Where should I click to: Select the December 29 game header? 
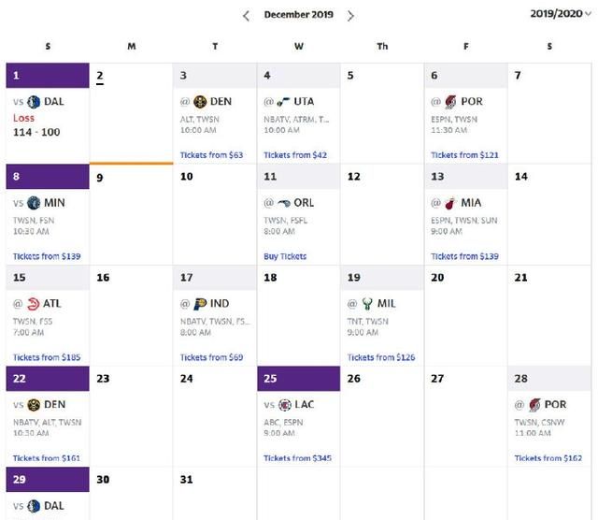click(48, 480)
